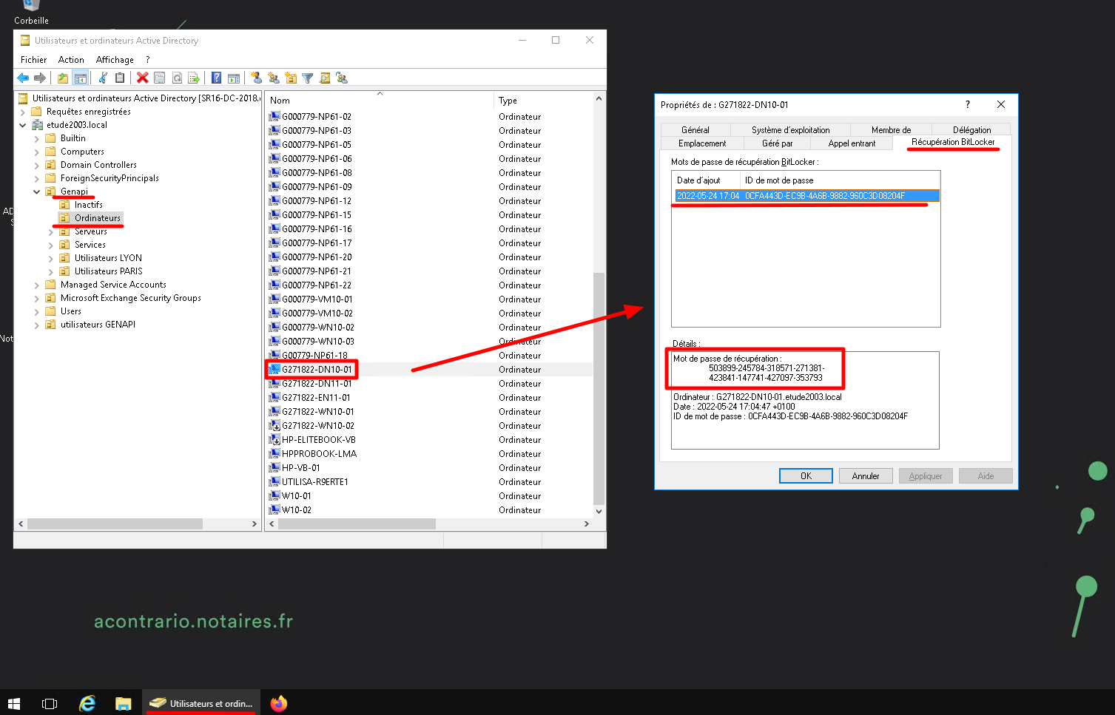
Task: Select the Users container in tree
Action: click(x=71, y=311)
